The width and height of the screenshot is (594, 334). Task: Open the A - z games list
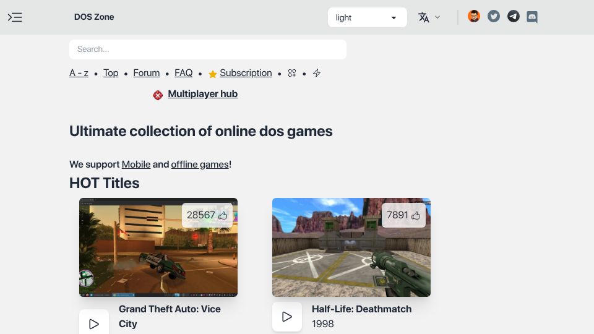79,73
